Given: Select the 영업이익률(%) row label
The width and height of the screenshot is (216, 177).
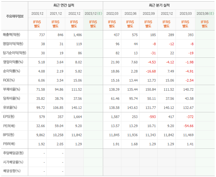Looking at the screenshot, I should click(x=13, y=62).
